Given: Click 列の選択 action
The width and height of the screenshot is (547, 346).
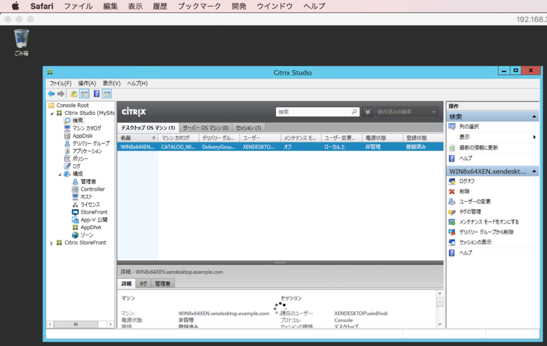Looking at the screenshot, I should [x=469, y=126].
